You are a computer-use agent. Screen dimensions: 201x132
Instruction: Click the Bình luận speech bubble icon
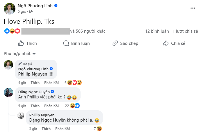[67, 43]
